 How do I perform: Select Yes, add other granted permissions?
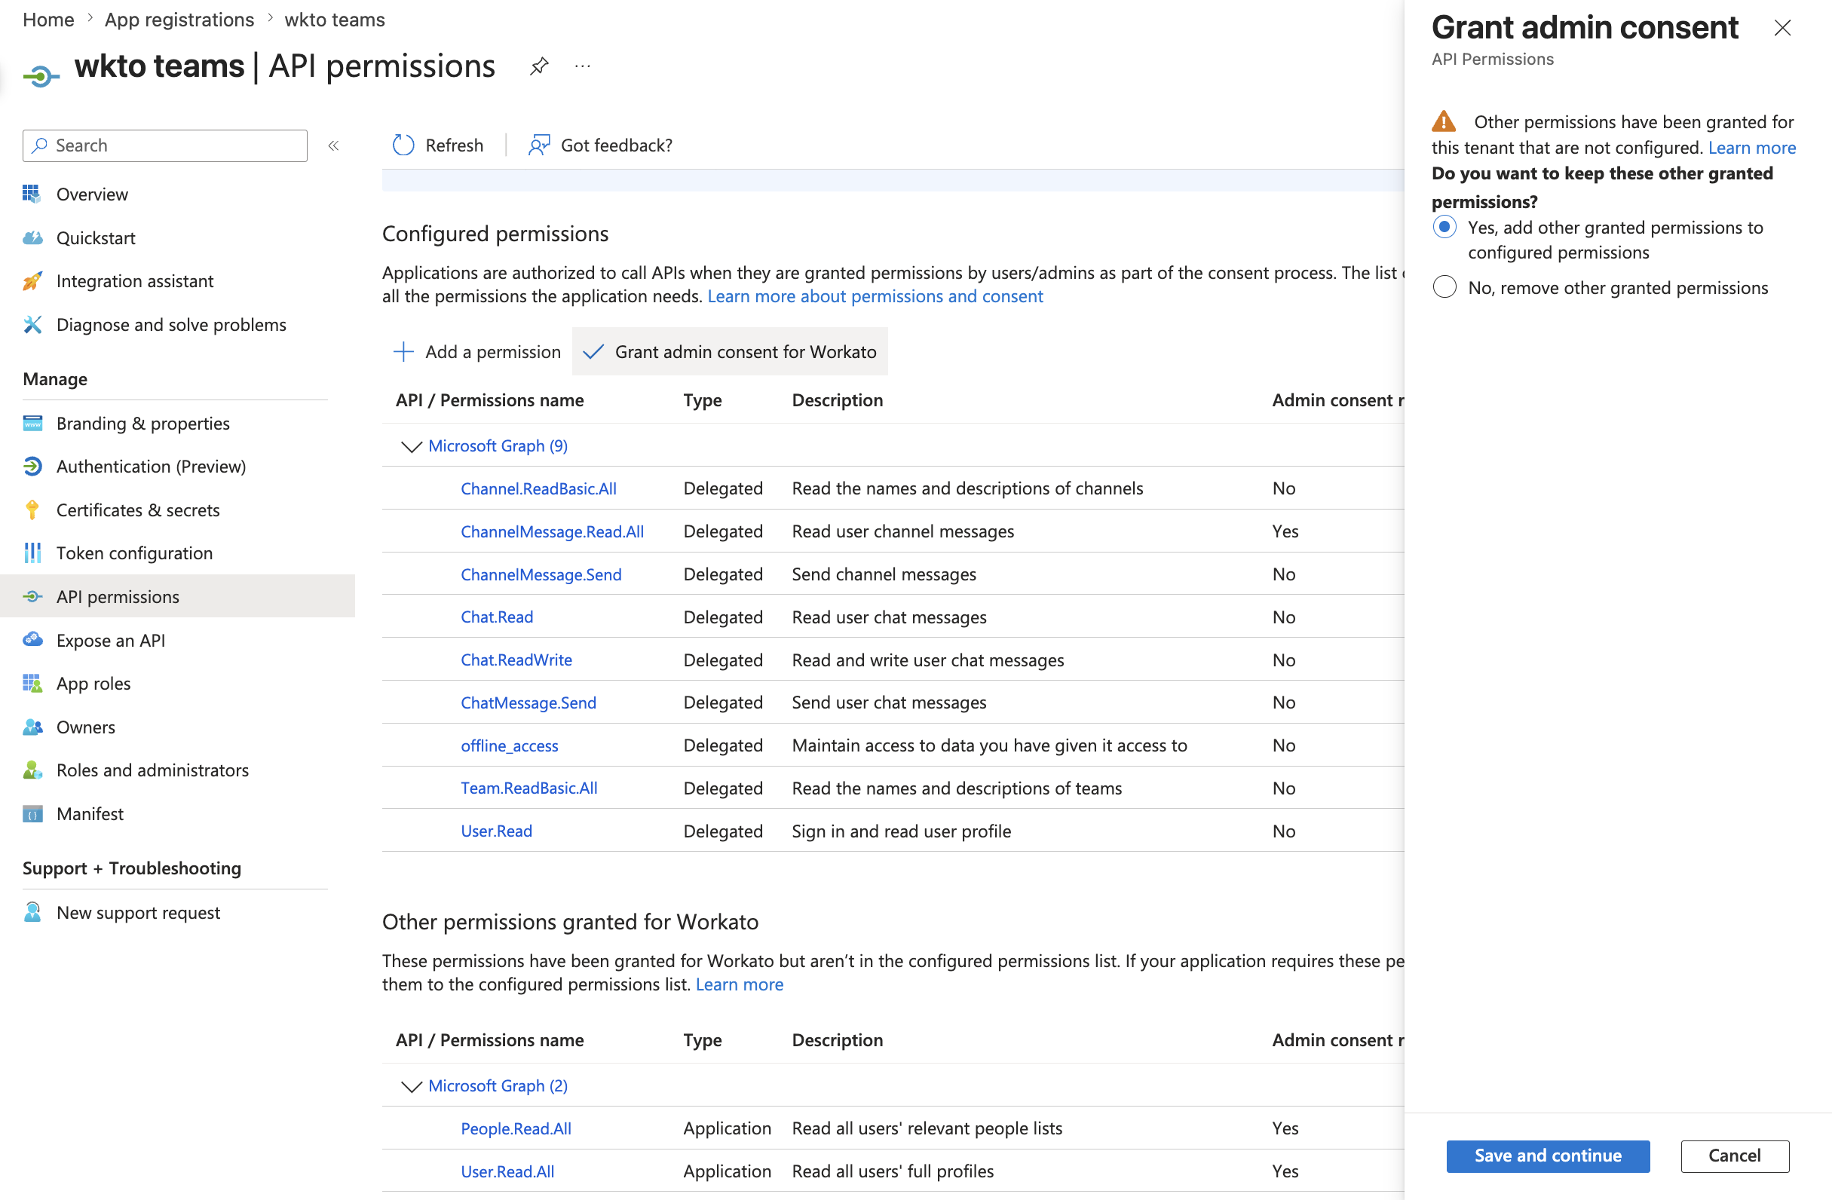1444,228
